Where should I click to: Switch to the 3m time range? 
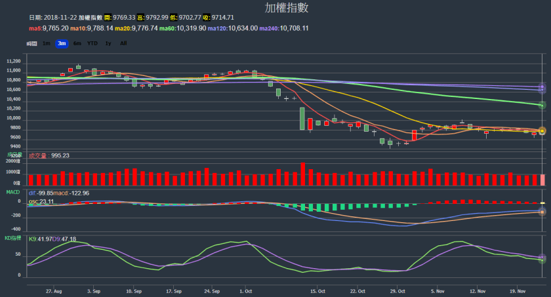[x=62, y=43]
